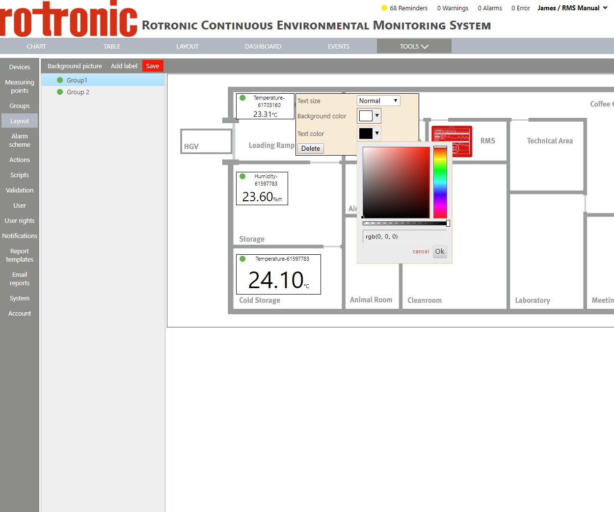Open Measuring points in the sidebar
Screen dimensions: 614x512
pos(20,86)
